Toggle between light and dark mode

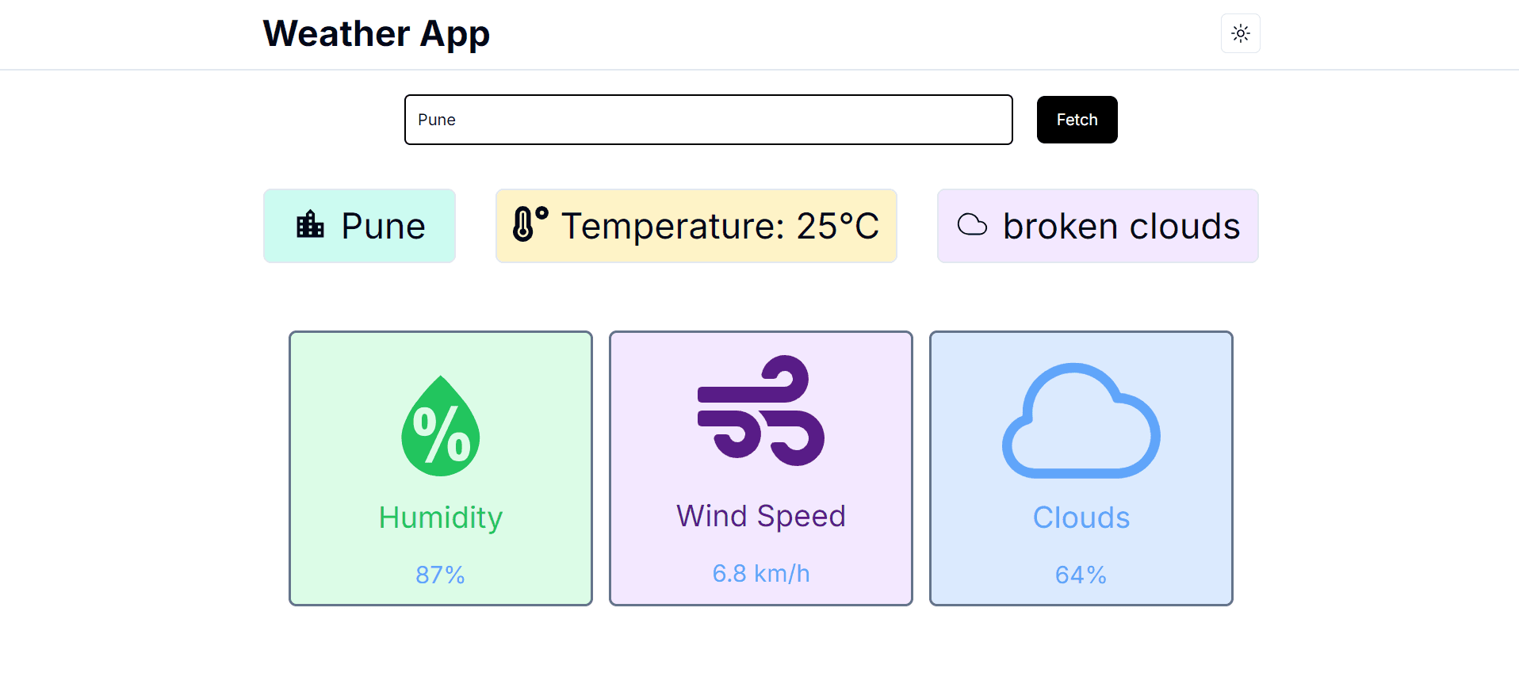coord(1239,33)
